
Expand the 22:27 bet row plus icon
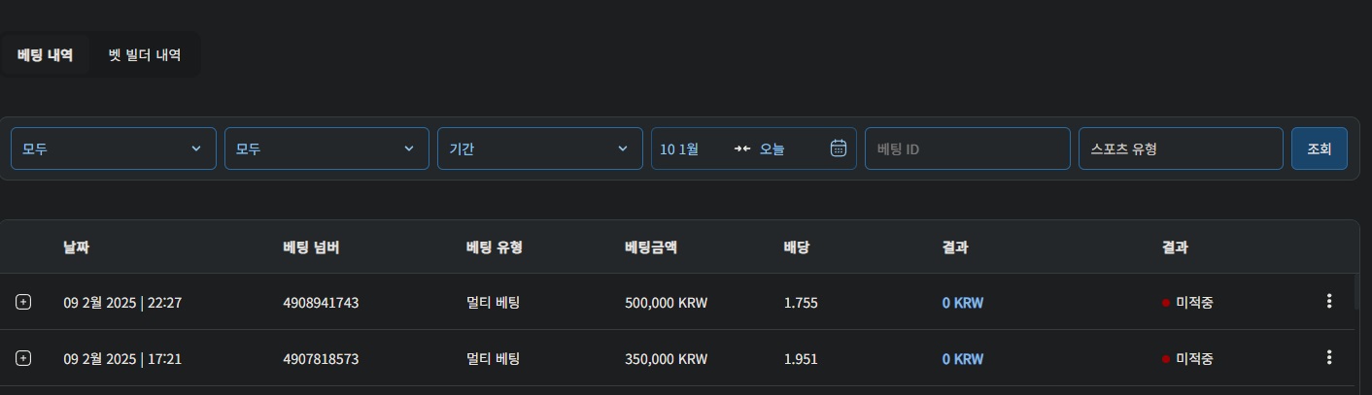[23, 302]
